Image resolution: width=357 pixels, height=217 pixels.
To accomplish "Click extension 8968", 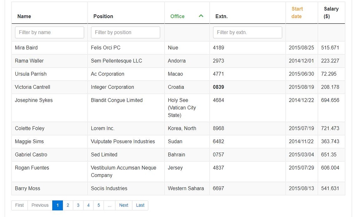I will click(218, 128).
